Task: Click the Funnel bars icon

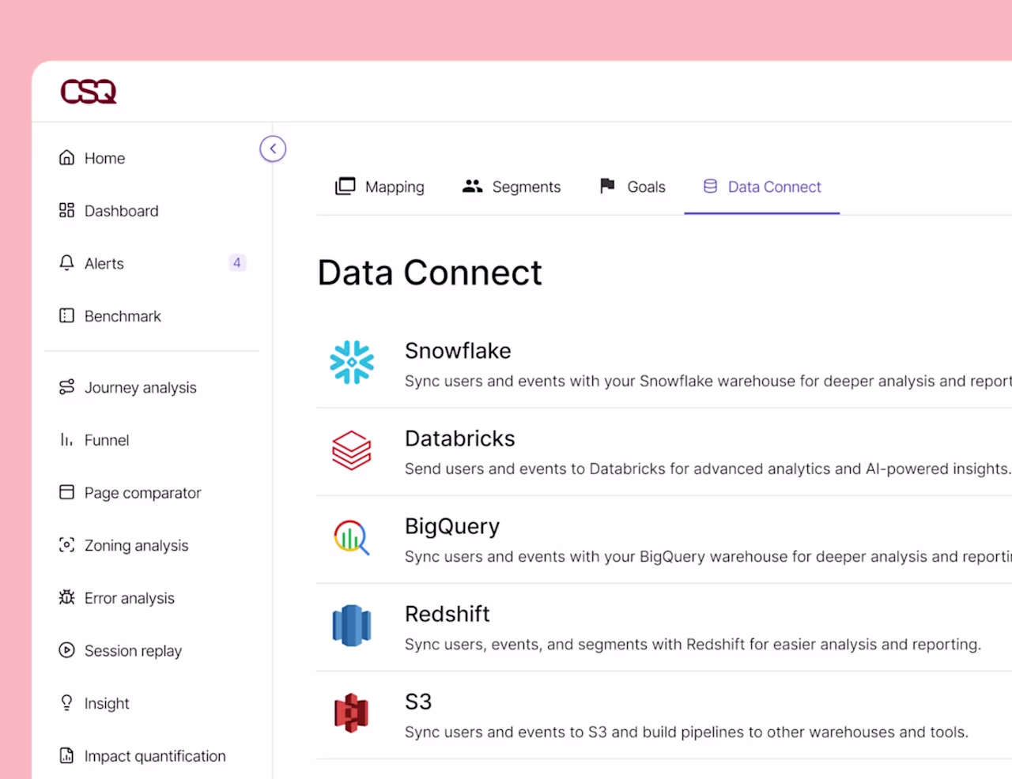Action: 66,439
